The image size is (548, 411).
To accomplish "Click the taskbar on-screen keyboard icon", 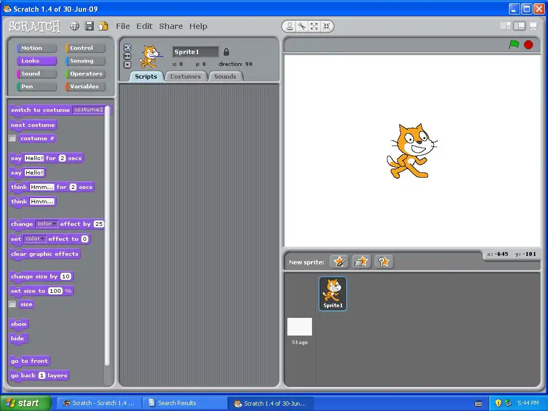I will pyautogui.click(x=478, y=404).
